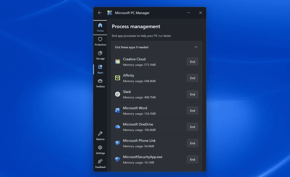Open the Protection shield section
290x177 pixels.
pos(100,41)
